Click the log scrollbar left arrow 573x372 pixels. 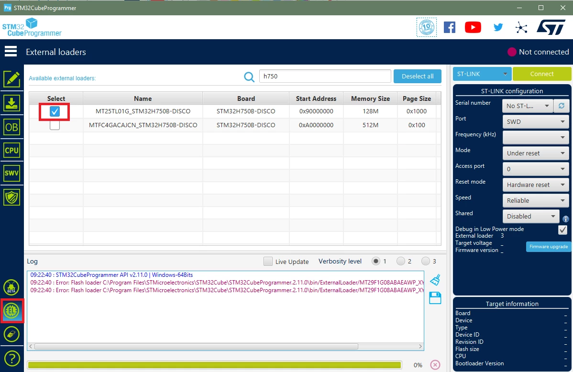31,346
